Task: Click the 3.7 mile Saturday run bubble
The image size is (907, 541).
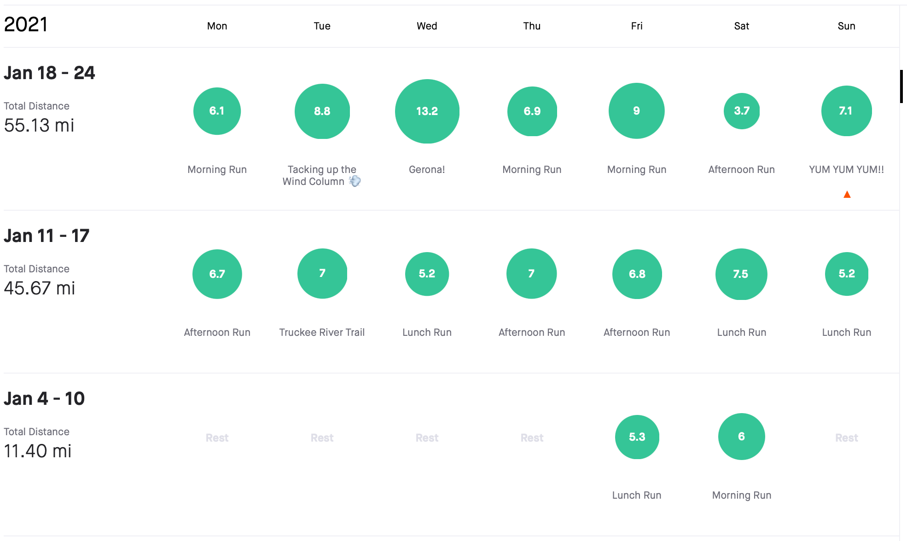Action: pos(741,111)
